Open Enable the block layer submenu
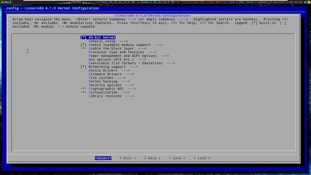 point(117,49)
